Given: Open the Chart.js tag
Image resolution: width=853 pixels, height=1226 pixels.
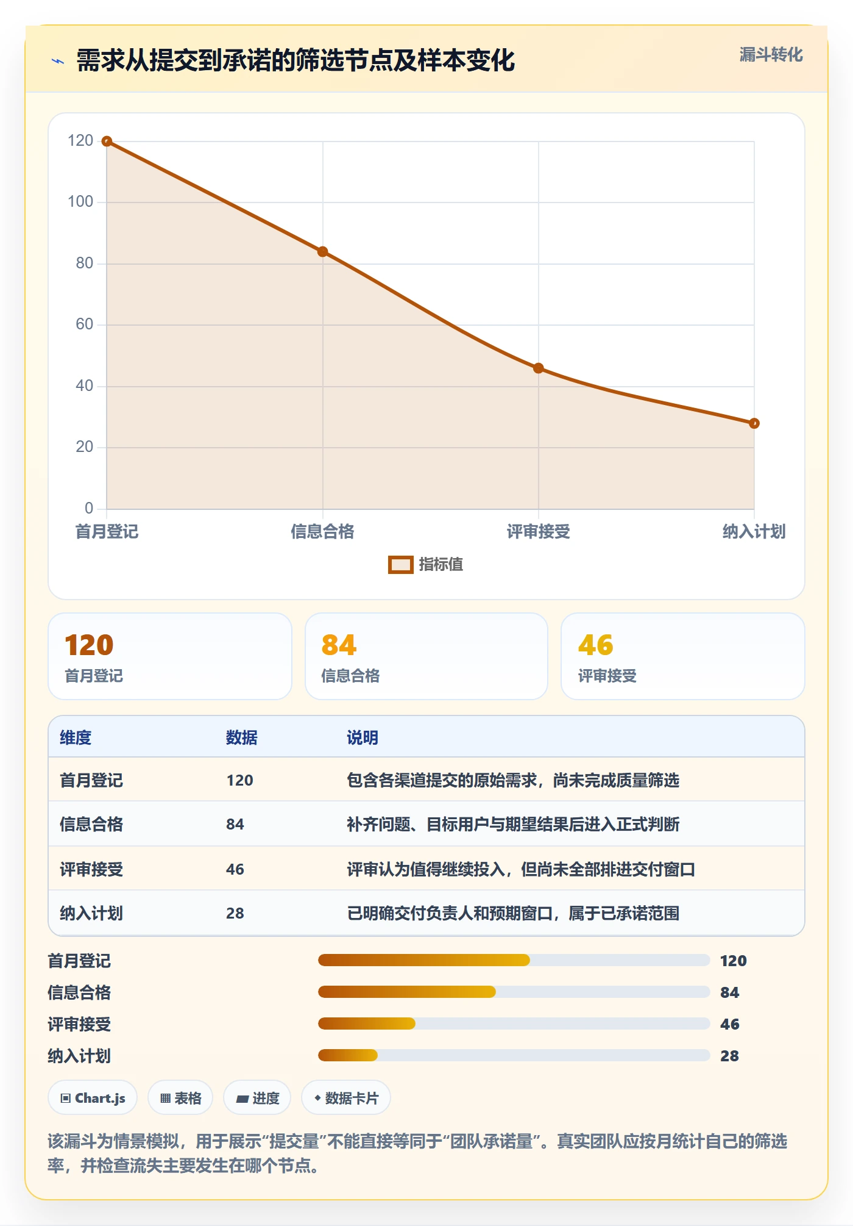Looking at the screenshot, I should (x=93, y=1098).
